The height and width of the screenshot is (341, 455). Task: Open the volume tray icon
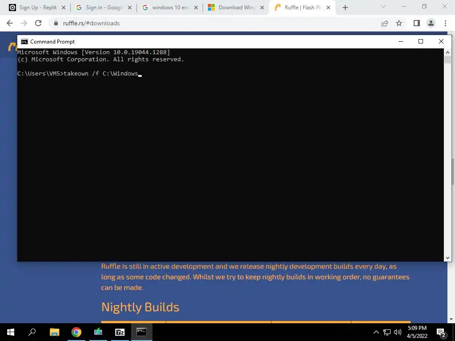click(x=398, y=332)
